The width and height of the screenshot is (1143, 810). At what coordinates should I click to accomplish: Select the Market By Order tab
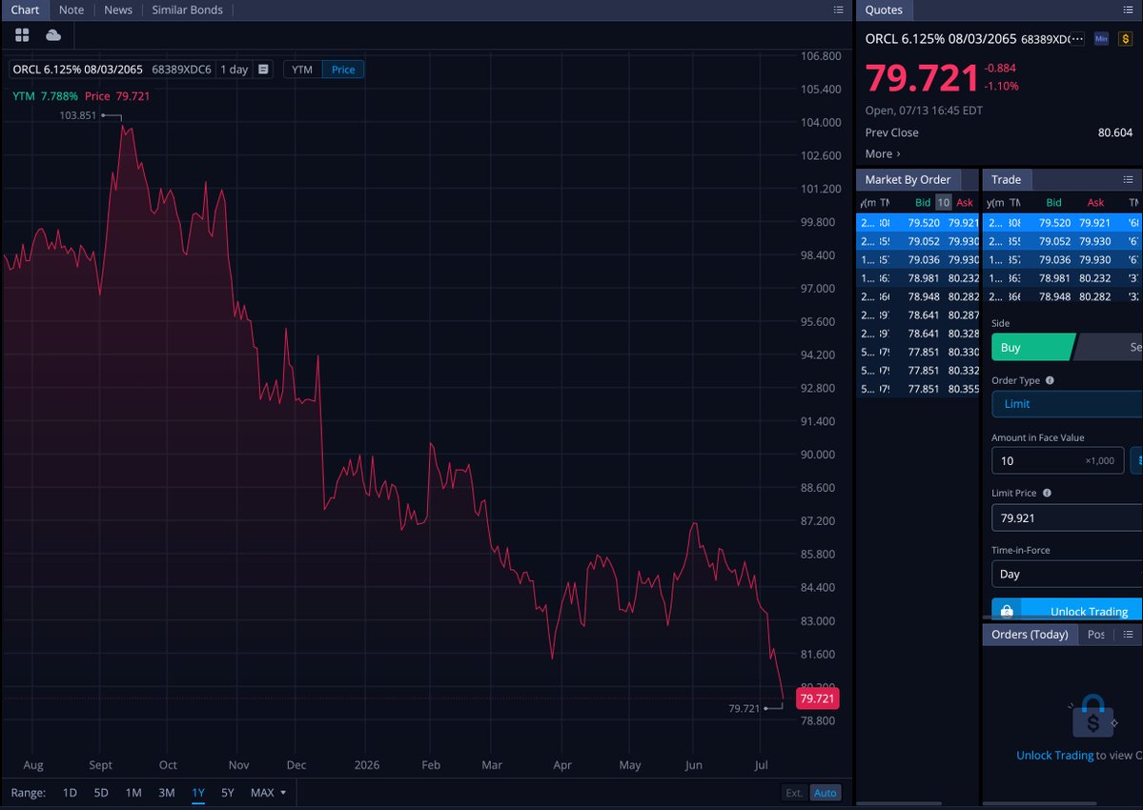(908, 179)
